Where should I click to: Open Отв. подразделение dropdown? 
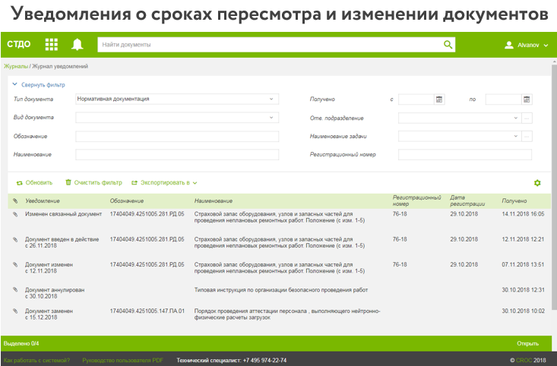[x=460, y=118]
